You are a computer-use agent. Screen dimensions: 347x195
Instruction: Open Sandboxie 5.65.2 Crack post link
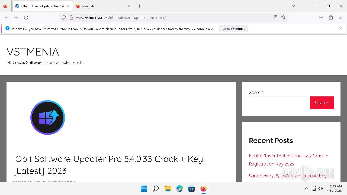coord(288,176)
